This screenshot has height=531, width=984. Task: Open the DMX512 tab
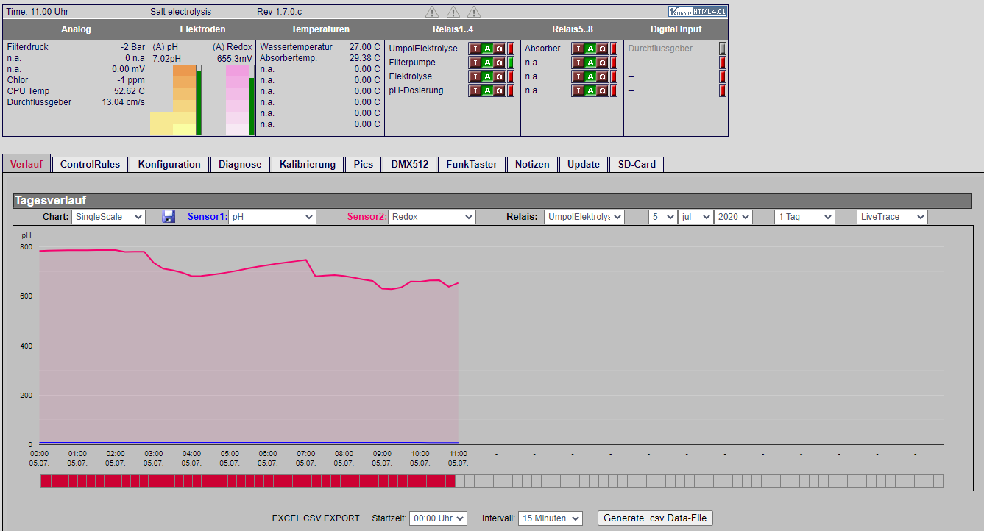click(x=410, y=164)
